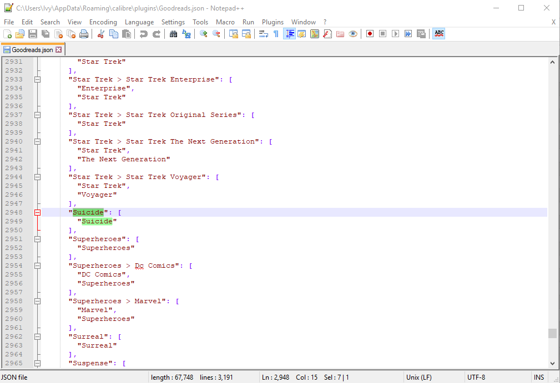This screenshot has height=383, width=560.
Task: Click the Undo arrow icon
Action: click(143, 34)
